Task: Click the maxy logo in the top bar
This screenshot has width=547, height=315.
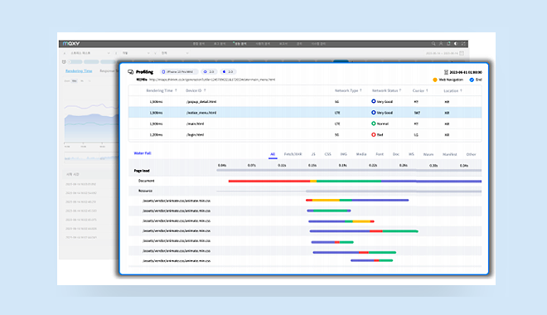Action: (x=71, y=44)
